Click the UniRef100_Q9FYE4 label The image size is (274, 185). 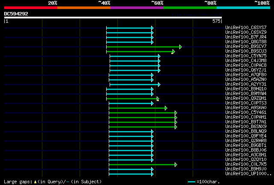tap(246, 136)
